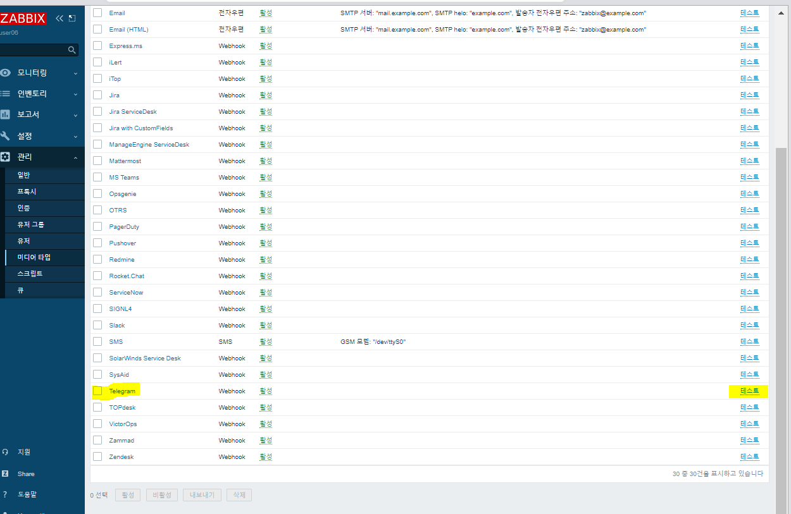Click the 보고서 chart icon
Image resolution: width=791 pixels, height=514 pixels.
point(5,114)
